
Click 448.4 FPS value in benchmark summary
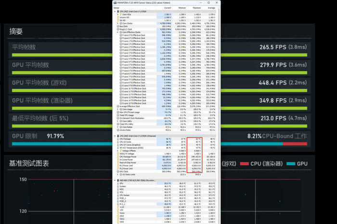272,83
